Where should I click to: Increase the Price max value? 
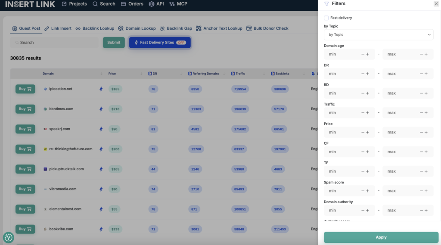point(426,132)
